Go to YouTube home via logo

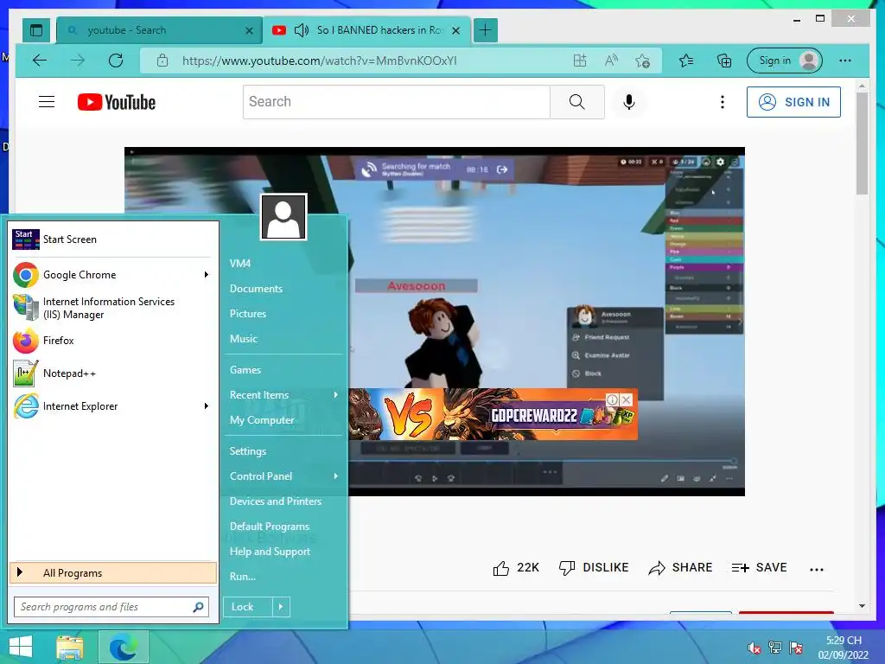pos(117,102)
